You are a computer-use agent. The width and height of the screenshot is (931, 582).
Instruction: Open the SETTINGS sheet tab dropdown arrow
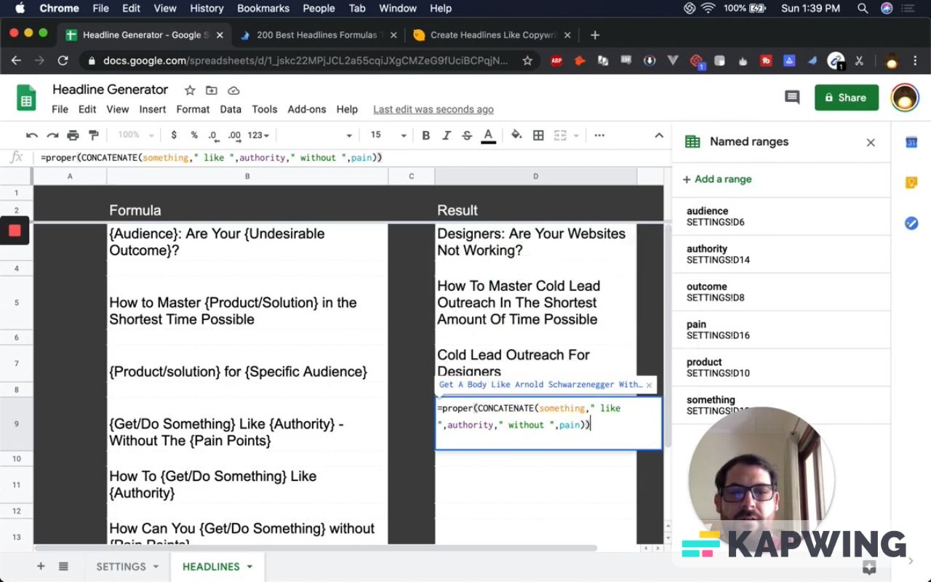click(155, 567)
